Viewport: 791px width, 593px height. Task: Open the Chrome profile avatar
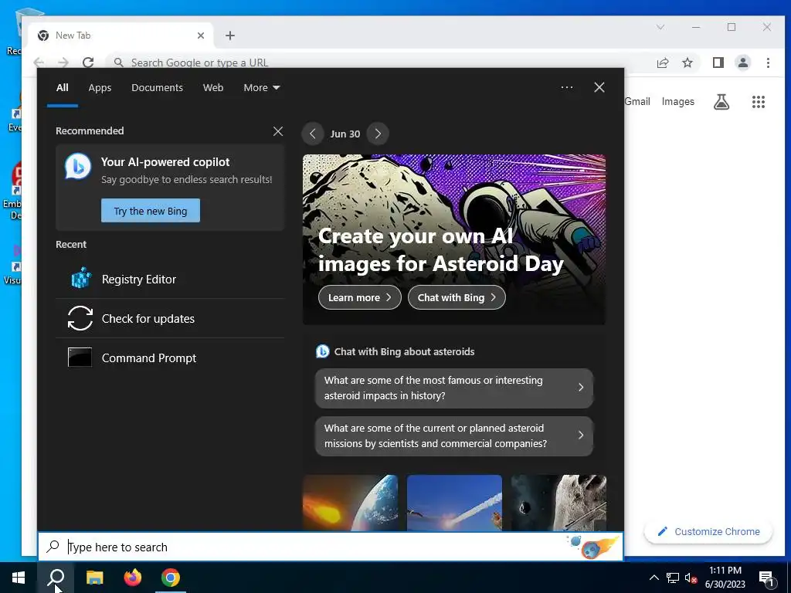click(742, 63)
